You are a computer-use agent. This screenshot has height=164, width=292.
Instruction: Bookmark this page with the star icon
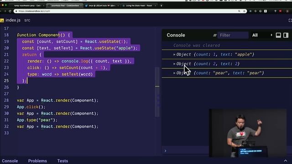244,11
